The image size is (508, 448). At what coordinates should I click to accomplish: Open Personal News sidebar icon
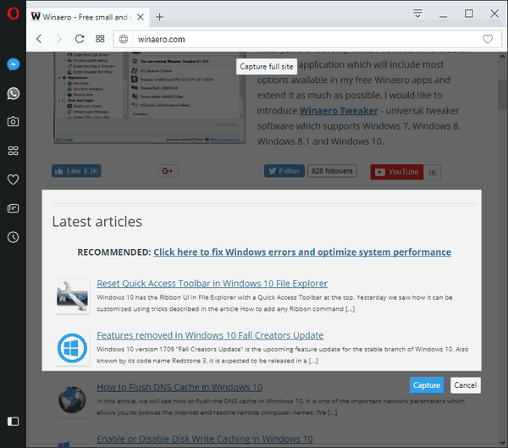click(13, 208)
